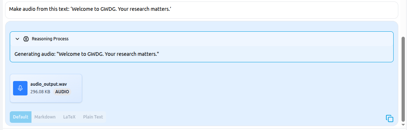Switch to the LaTeX tab
The image size is (407, 130).
(x=69, y=117)
